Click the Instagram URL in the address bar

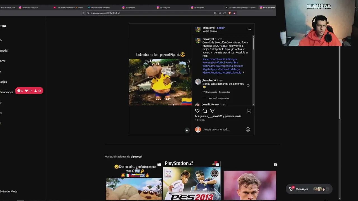pos(105,13)
